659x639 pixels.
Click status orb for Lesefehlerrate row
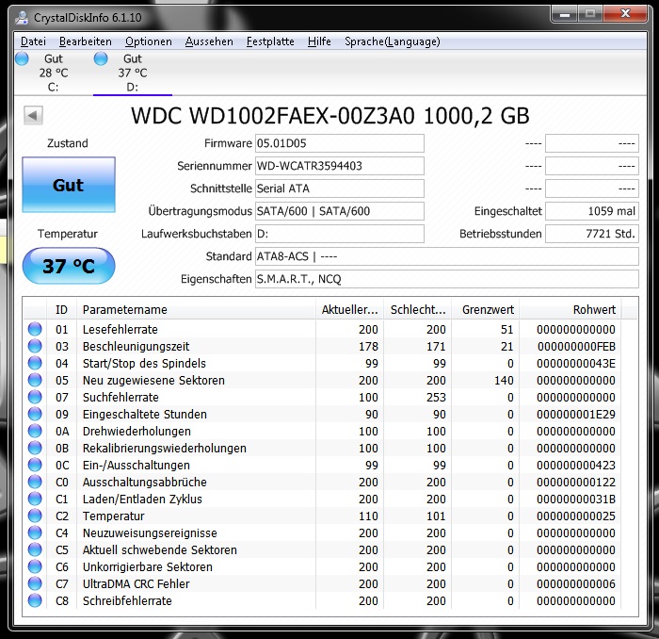coord(35,329)
